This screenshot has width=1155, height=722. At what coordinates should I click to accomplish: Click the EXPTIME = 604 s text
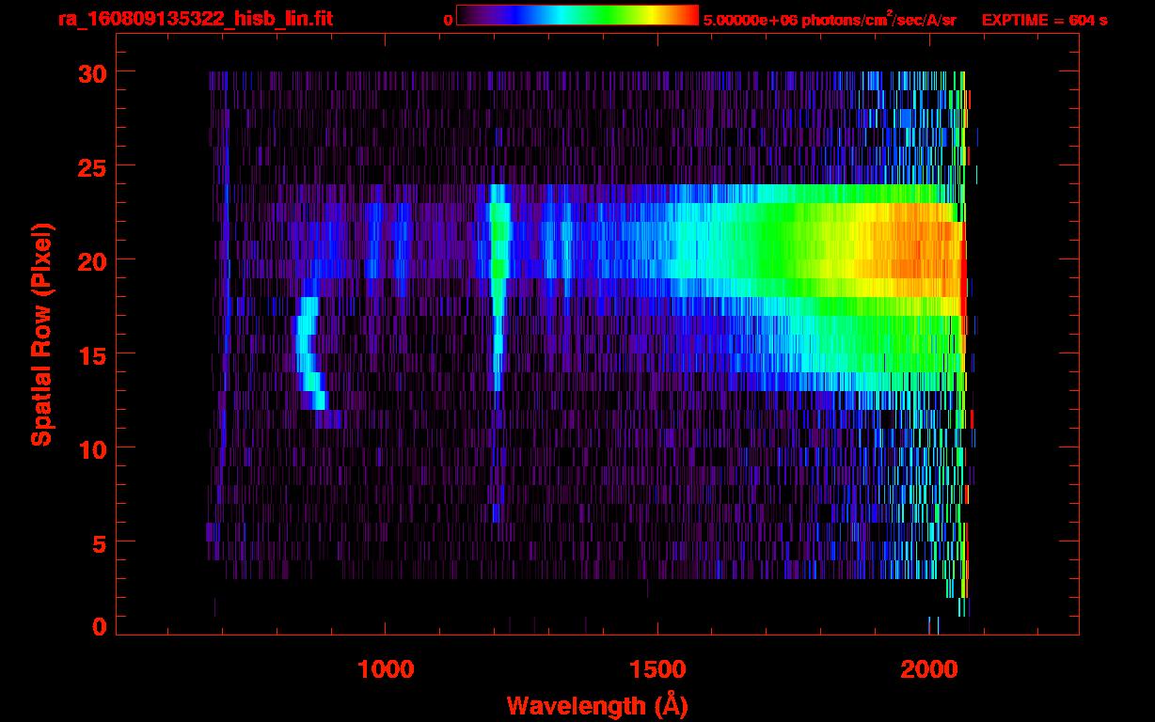pos(1044,20)
